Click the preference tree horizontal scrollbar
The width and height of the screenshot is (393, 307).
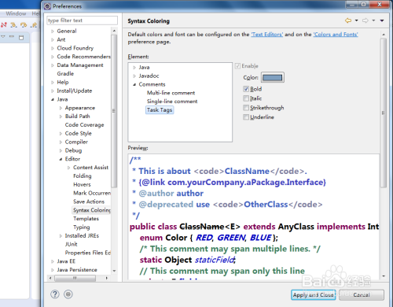coord(75,278)
